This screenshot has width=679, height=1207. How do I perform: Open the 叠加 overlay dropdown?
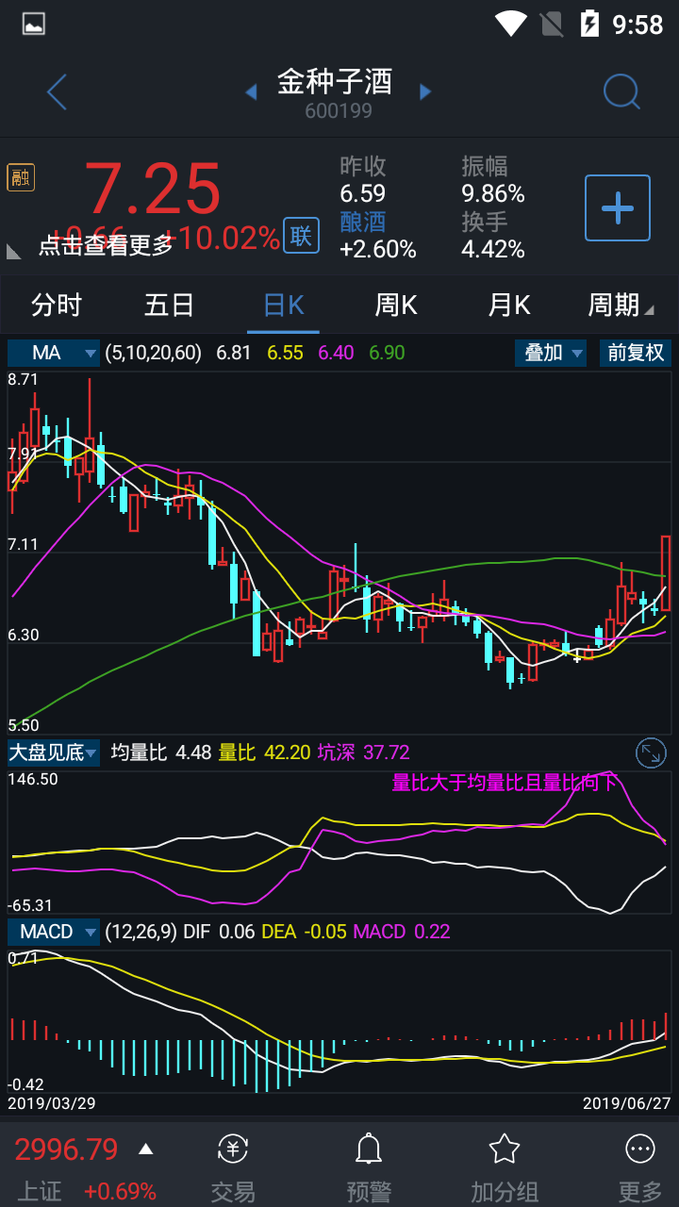click(551, 353)
